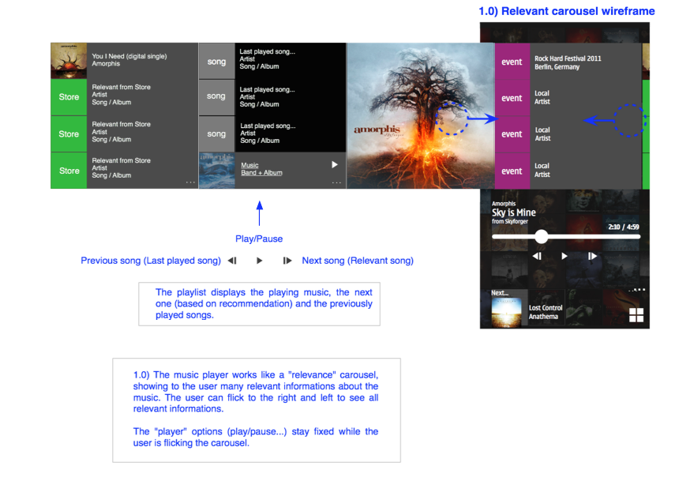Click the blue Amorphis album thumbnail in the Music row
Image resolution: width=675 pixels, height=481 pixels.
pyautogui.click(x=217, y=171)
